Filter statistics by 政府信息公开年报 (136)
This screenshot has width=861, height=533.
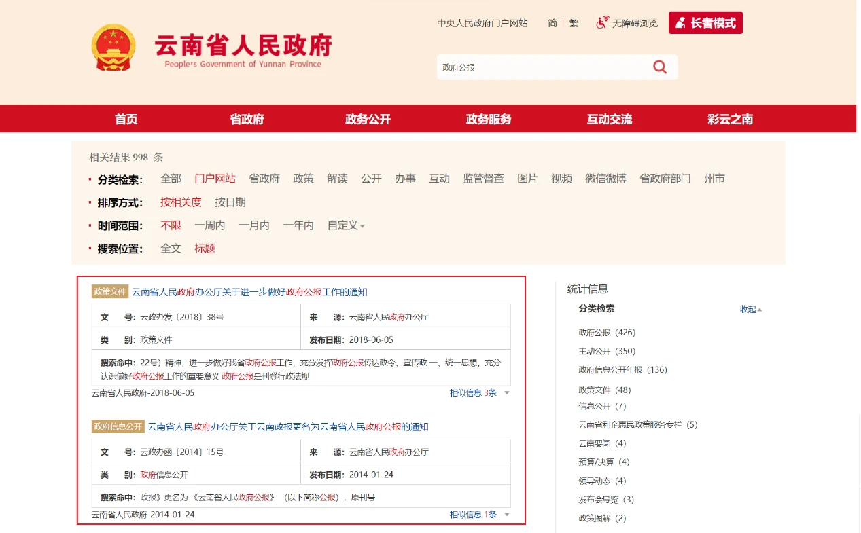(x=623, y=370)
